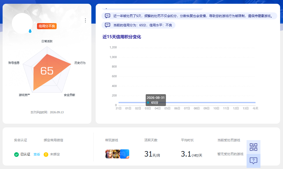283x169 pixels.
Task: Click the 未绑定 status text
Action: pos(55,154)
